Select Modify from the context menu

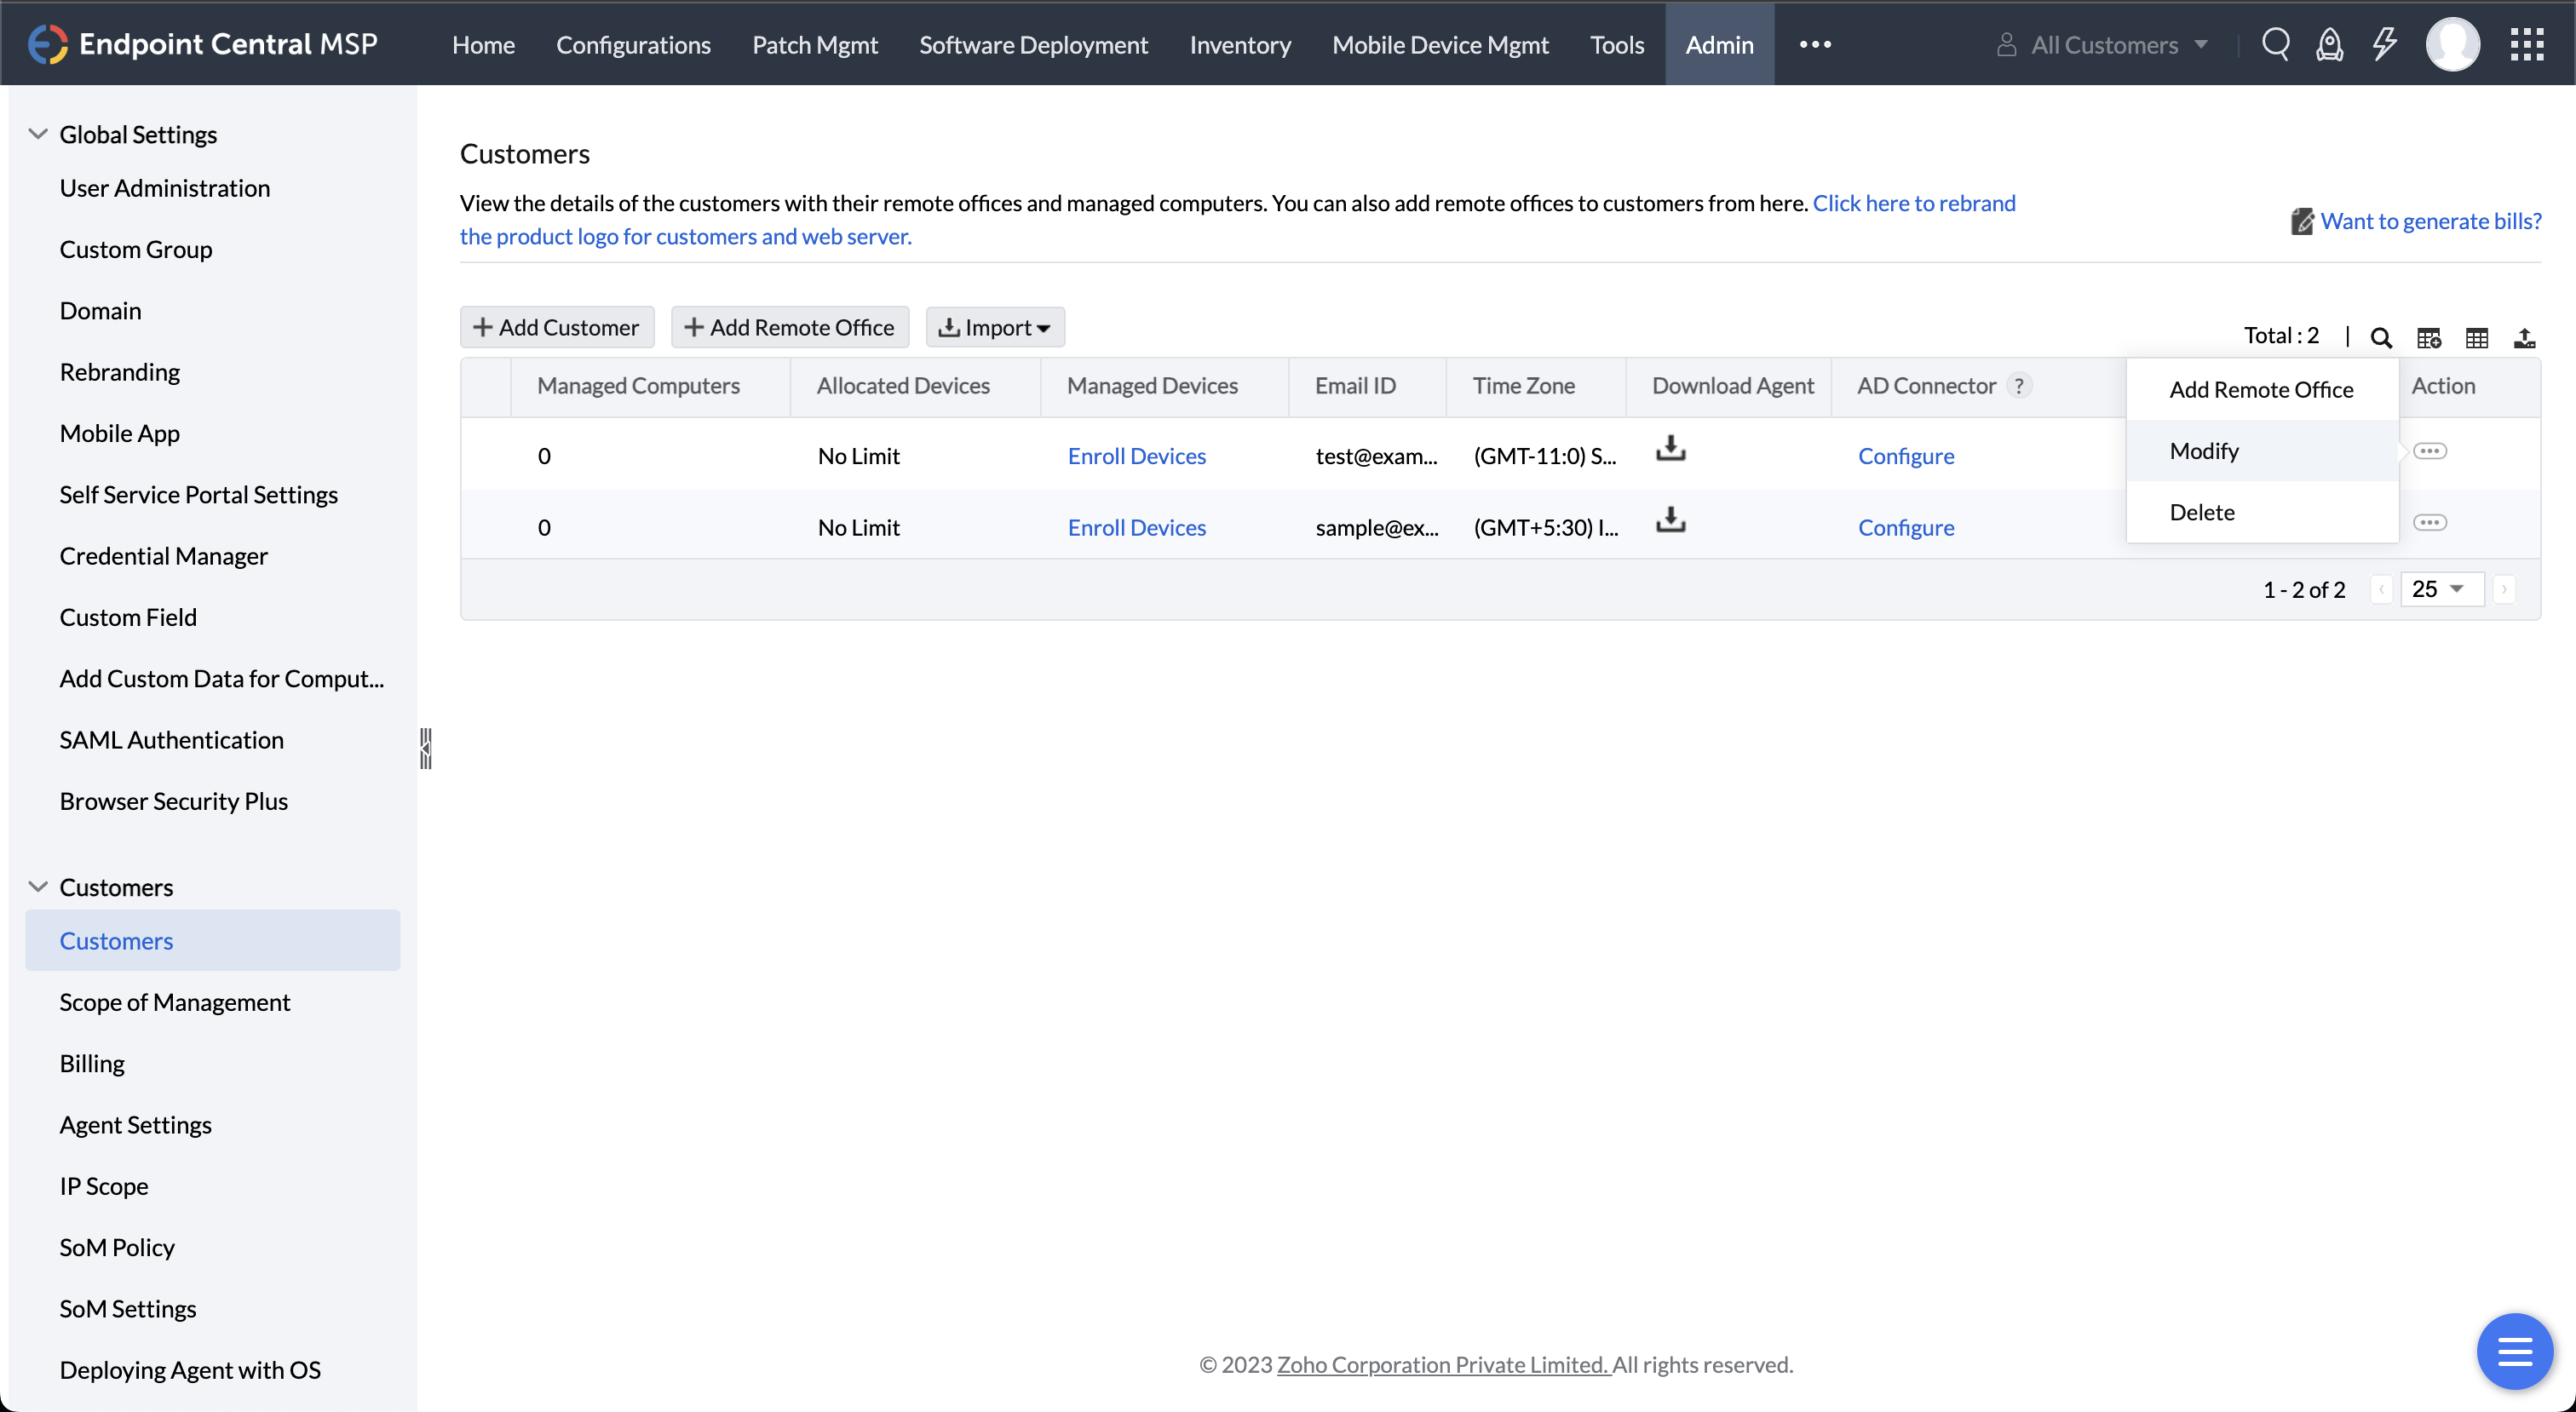point(2204,451)
